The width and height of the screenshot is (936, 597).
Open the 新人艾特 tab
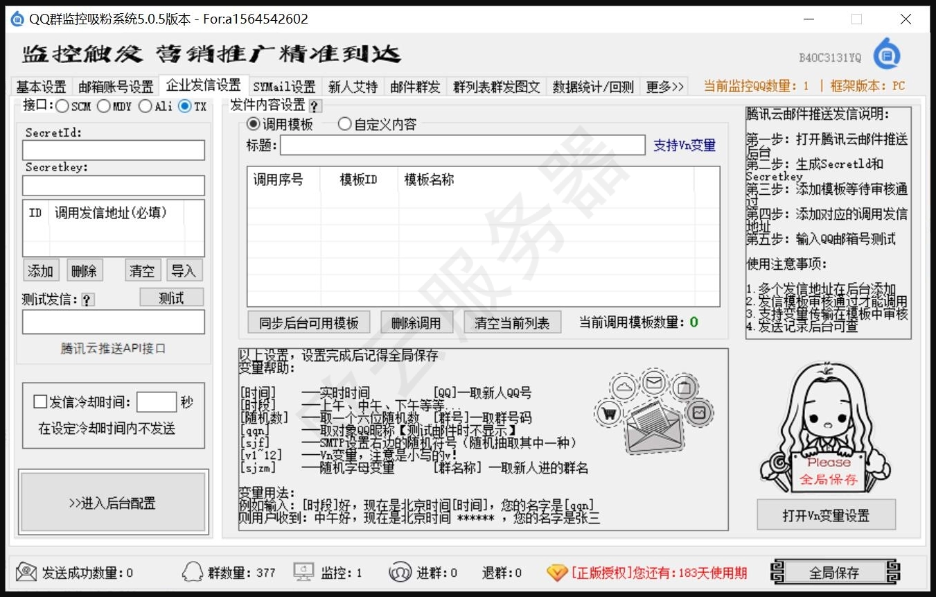pyautogui.click(x=353, y=87)
